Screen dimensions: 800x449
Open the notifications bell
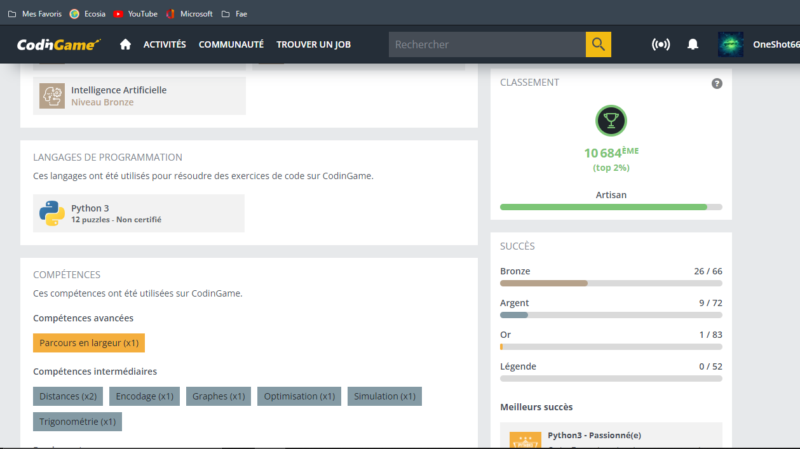[693, 44]
